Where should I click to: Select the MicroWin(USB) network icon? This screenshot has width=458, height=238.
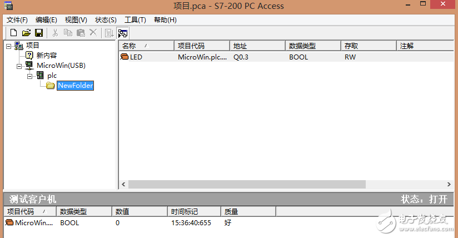tap(29, 65)
